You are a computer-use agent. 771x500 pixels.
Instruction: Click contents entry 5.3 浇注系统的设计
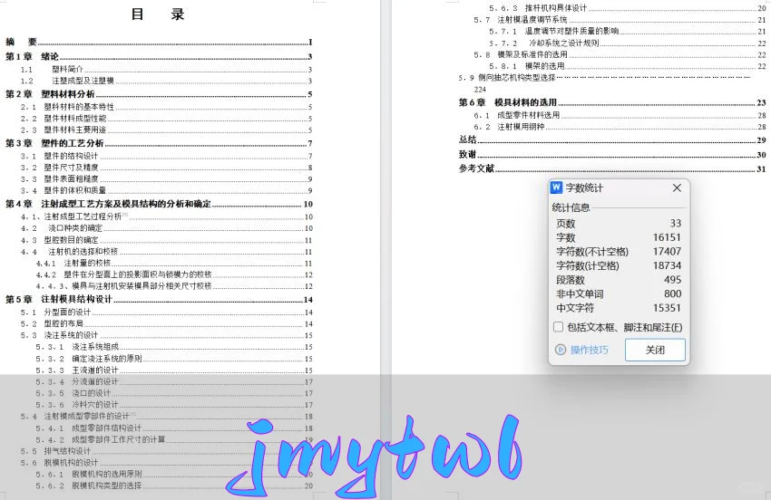[x=166, y=335]
